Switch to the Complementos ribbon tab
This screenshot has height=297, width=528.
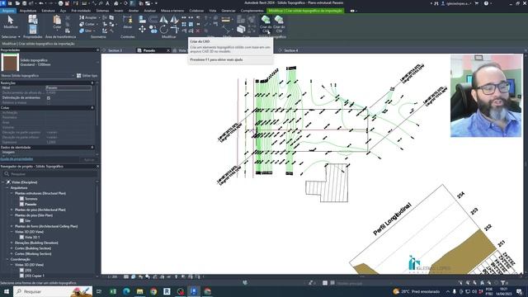252,11
